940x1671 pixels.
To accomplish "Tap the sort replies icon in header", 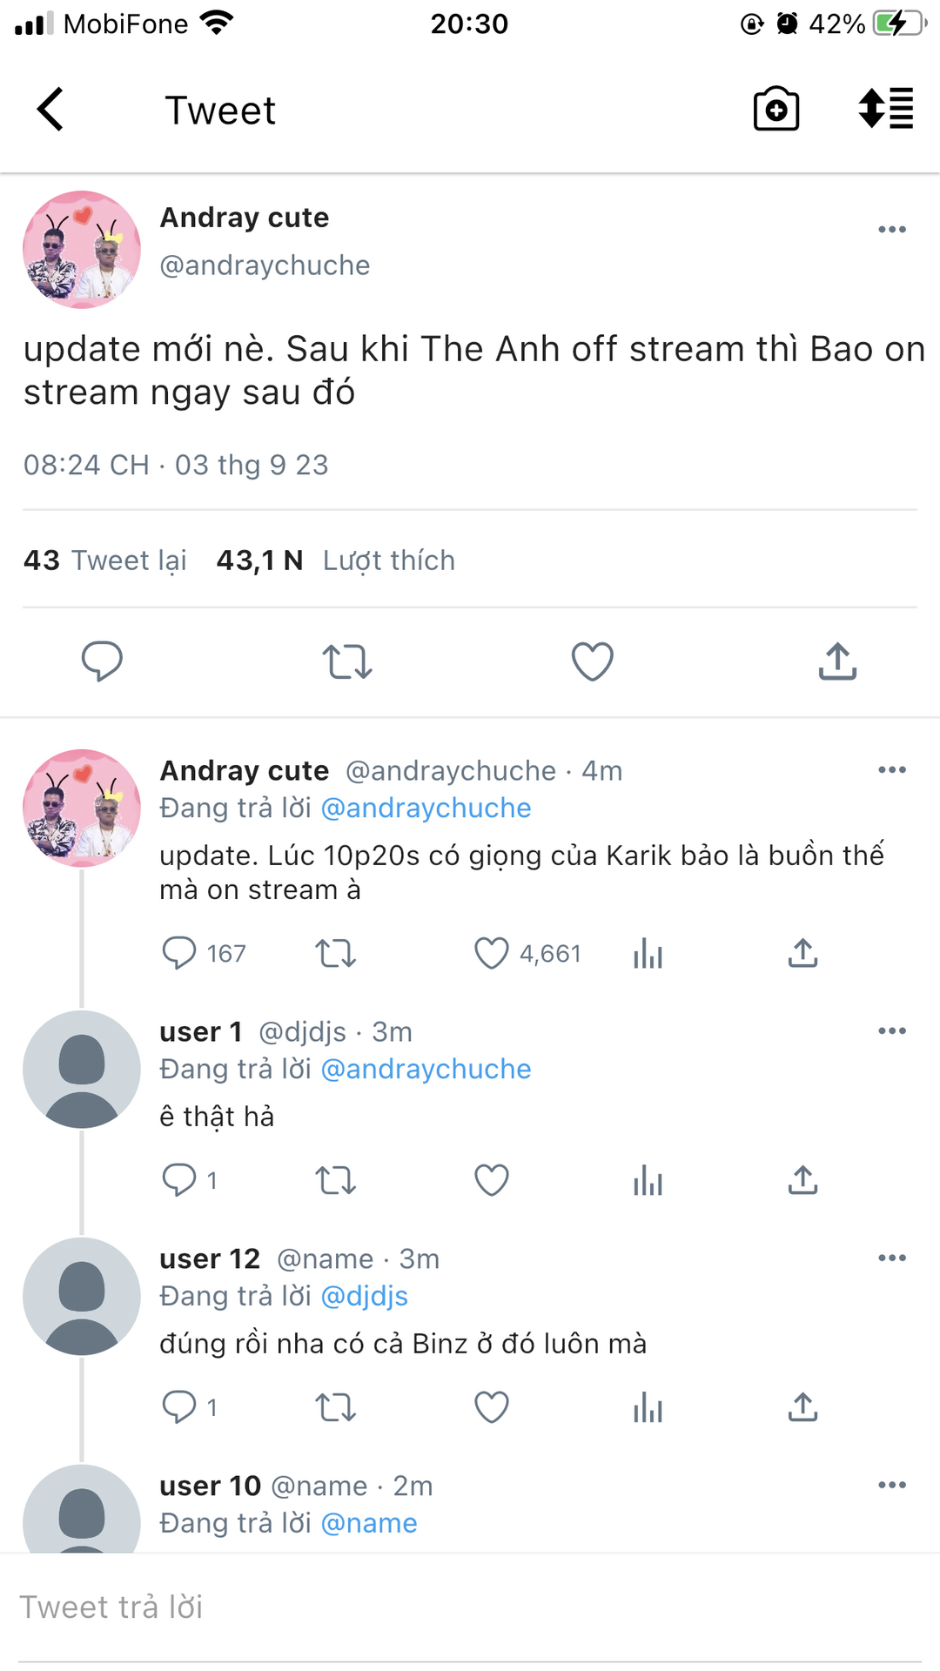I will [x=885, y=110].
